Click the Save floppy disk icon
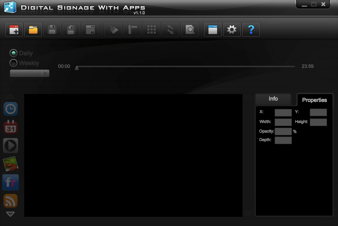The height and width of the screenshot is (226, 338). (x=52, y=30)
